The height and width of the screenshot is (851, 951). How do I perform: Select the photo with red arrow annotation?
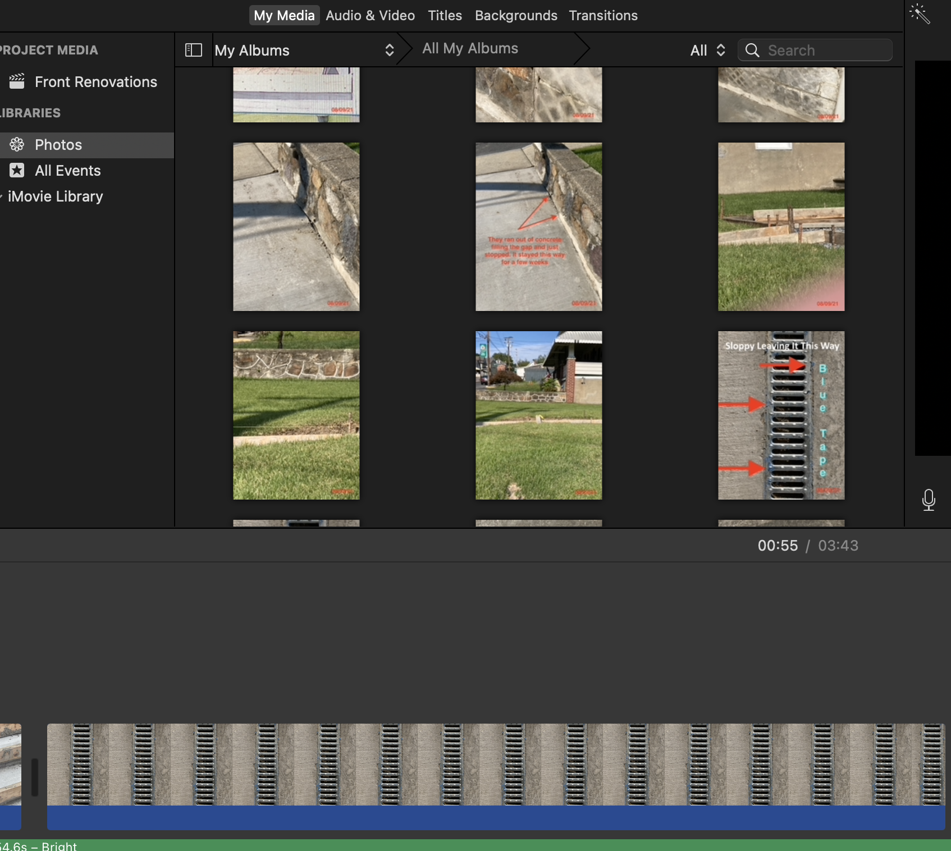point(538,227)
